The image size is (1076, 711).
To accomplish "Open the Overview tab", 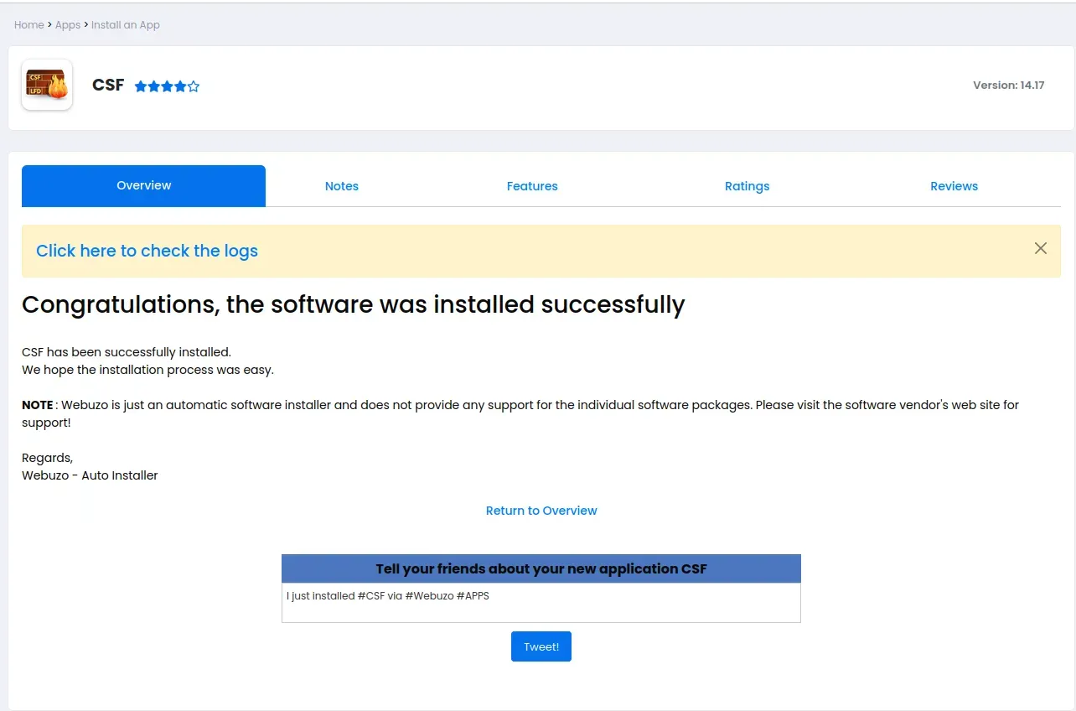I will pyautogui.click(x=143, y=185).
